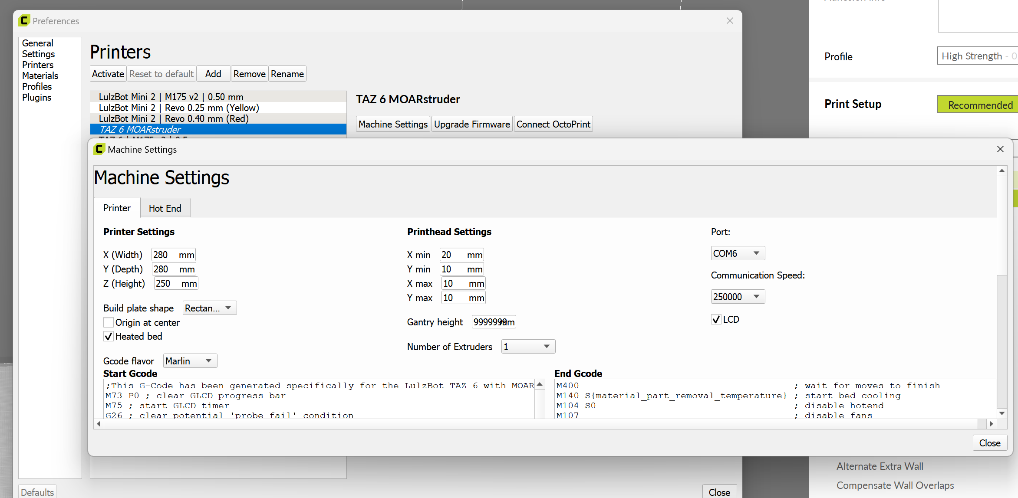Select LulzBot Mini 2 | Revo 0.25 mm (Yellow)
This screenshot has height=498, width=1018.
[218, 108]
